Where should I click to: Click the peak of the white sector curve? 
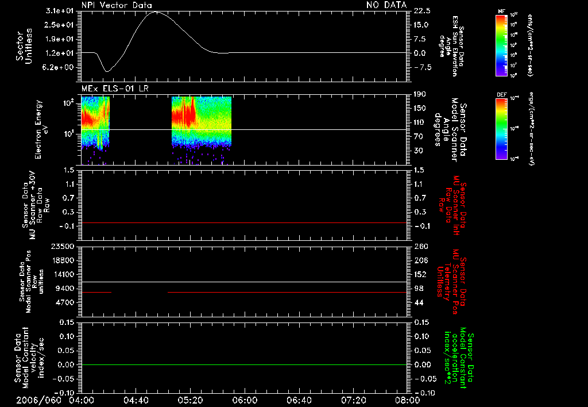[156, 11]
